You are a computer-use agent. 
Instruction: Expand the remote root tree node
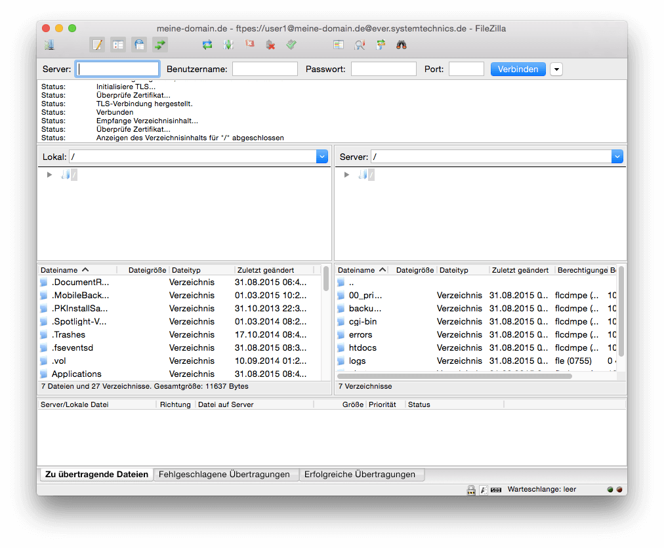(347, 174)
